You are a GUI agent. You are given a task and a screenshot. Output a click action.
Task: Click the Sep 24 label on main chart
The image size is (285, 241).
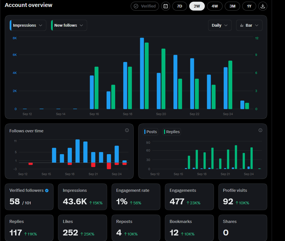click(x=228, y=114)
